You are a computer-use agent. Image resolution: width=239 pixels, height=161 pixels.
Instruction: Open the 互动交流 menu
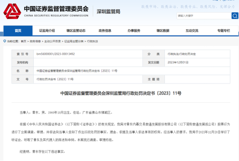[x=192, y=30]
